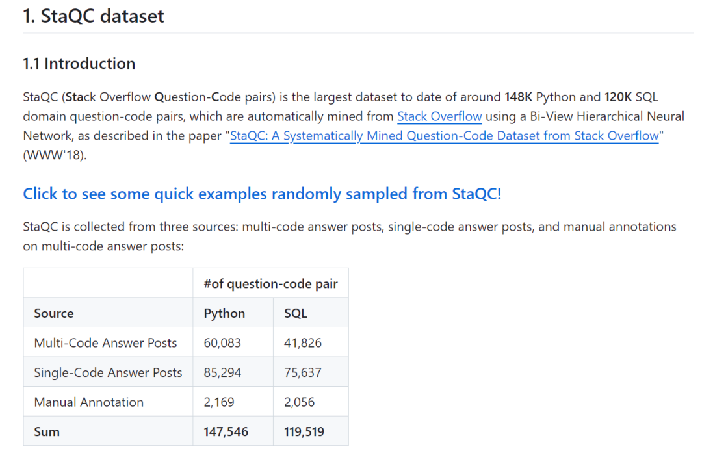Click the SQL value 2,056
Image resolution: width=702 pixels, height=462 pixels.
pos(299,402)
